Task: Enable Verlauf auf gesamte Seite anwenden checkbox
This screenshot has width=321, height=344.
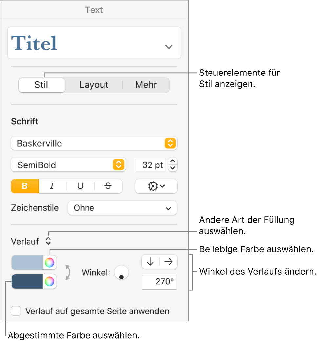Action: [x=16, y=311]
